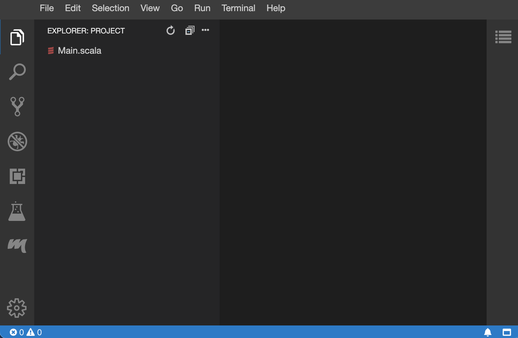The height and width of the screenshot is (338, 518).
Task: Open the Debug view
Action: 17,141
